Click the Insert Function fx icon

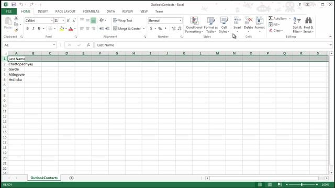(88, 45)
